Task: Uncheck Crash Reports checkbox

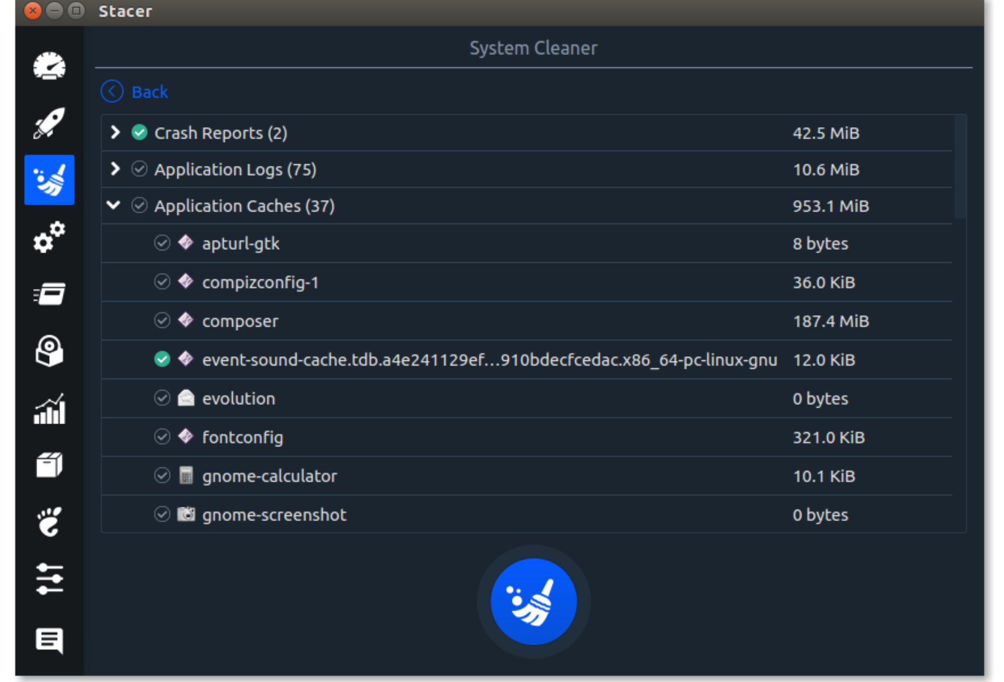Action: pyautogui.click(x=139, y=132)
